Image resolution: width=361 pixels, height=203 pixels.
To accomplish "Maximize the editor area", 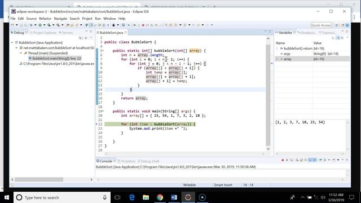I will [270, 32].
